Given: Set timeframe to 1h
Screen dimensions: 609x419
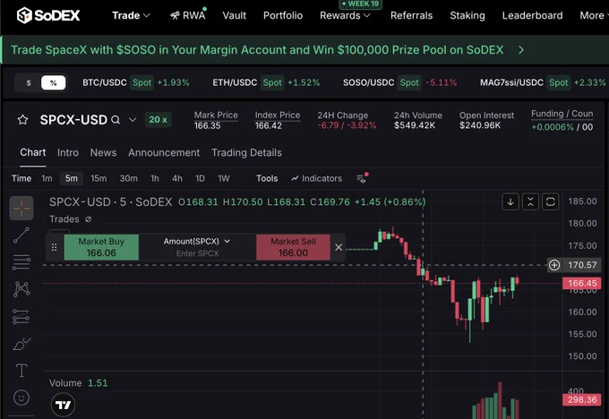Looking at the screenshot, I should pyautogui.click(x=155, y=178).
